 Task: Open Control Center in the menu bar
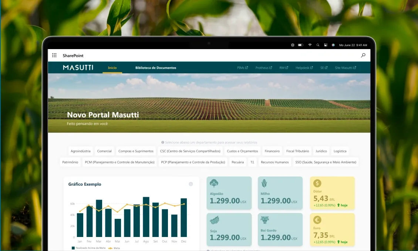point(326,45)
